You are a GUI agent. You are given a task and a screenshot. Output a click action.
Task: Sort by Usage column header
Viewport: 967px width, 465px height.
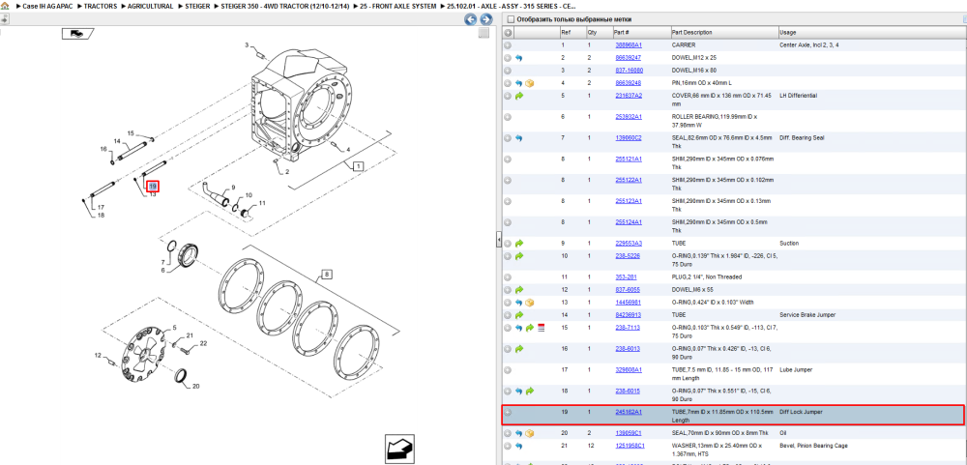(x=787, y=32)
